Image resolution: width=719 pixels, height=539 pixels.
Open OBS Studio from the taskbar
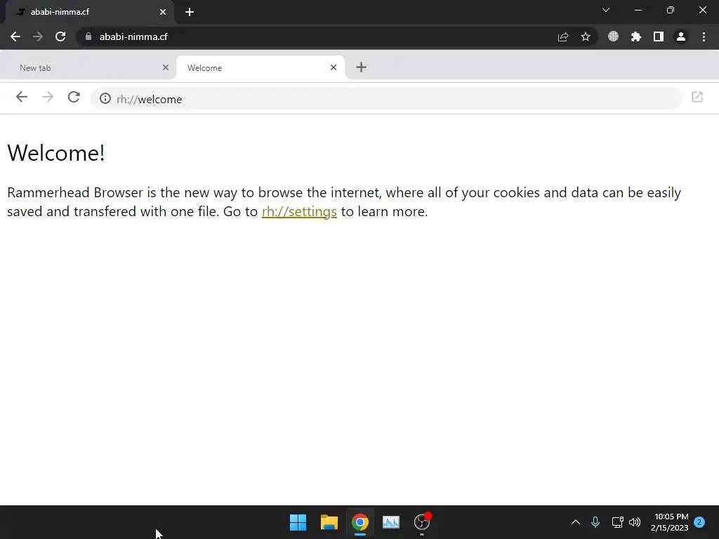pyautogui.click(x=422, y=522)
